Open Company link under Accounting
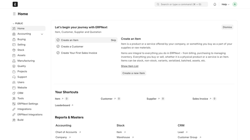 (x=61, y=137)
